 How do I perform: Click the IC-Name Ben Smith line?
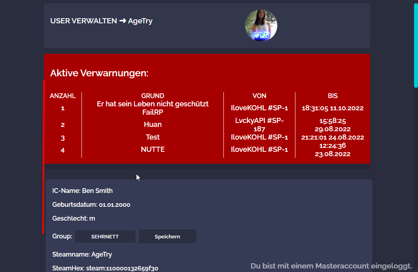83,191
